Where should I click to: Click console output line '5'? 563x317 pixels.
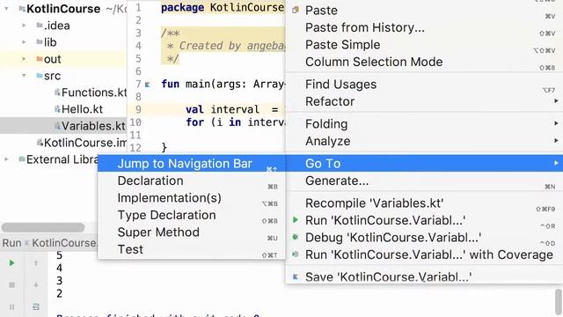(59, 255)
